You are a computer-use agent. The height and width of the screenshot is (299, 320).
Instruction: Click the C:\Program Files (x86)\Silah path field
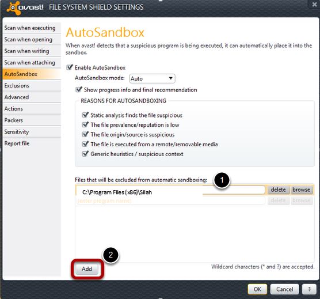(x=170, y=190)
